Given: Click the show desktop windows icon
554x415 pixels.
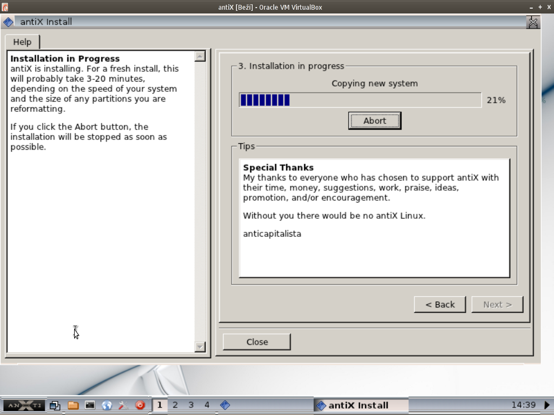Looking at the screenshot, I should pos(55,405).
